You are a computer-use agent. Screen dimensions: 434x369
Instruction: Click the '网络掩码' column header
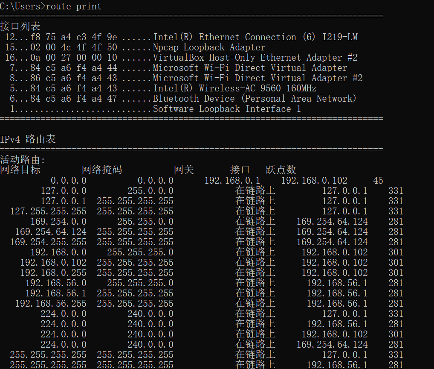tap(102, 170)
